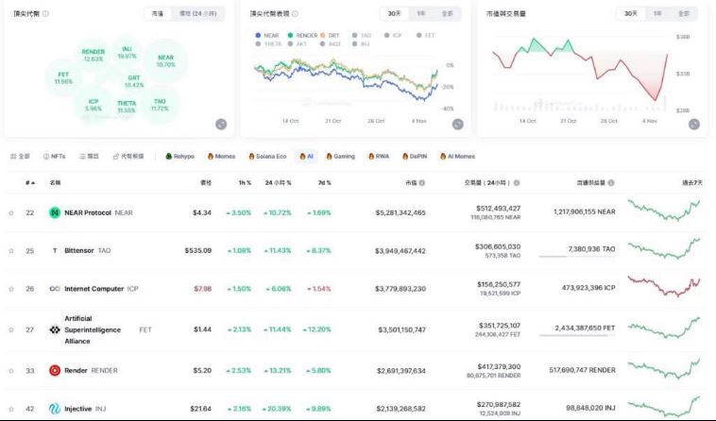Toggle the watchlist star for Render

tap(11, 371)
